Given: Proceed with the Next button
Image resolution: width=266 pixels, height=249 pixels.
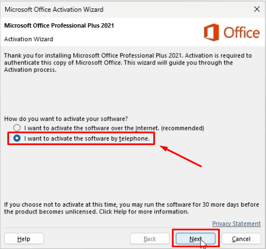Looking at the screenshot, I should pos(196,239).
